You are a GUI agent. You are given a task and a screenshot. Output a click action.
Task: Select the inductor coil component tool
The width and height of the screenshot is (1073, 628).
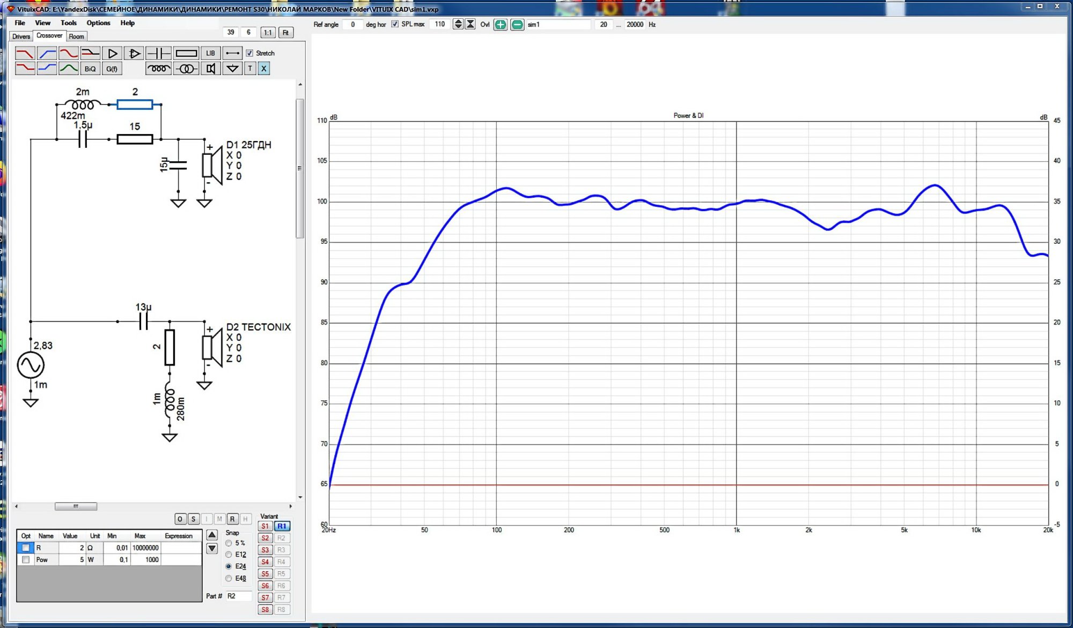tap(158, 69)
